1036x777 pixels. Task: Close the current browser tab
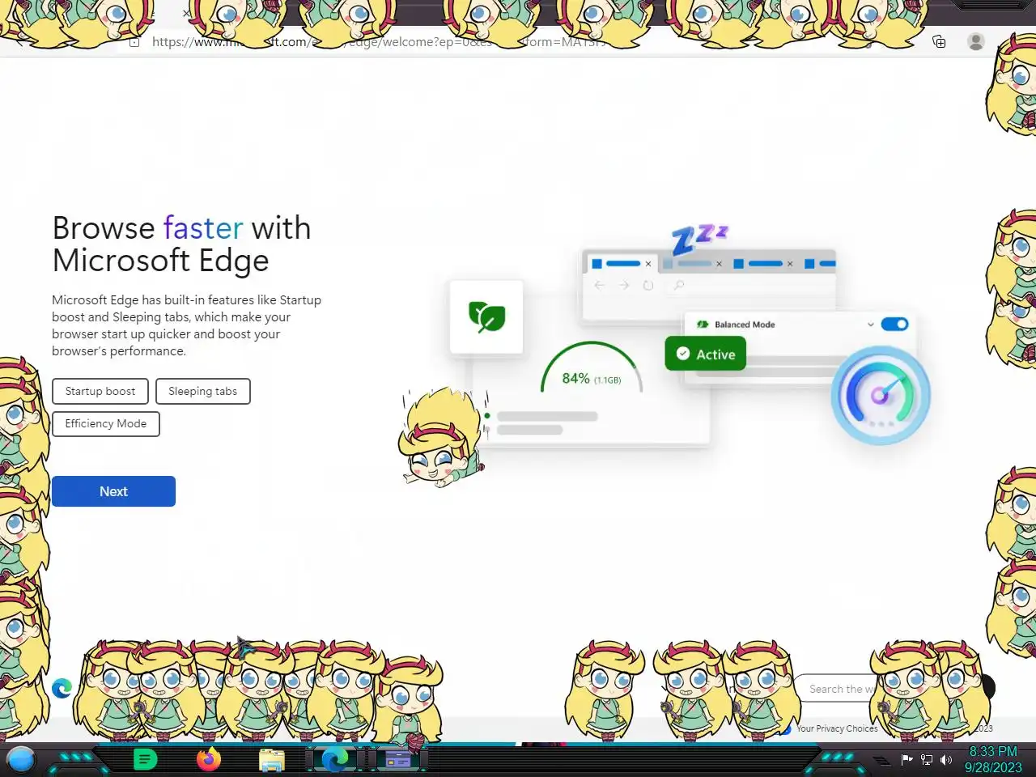point(186,13)
